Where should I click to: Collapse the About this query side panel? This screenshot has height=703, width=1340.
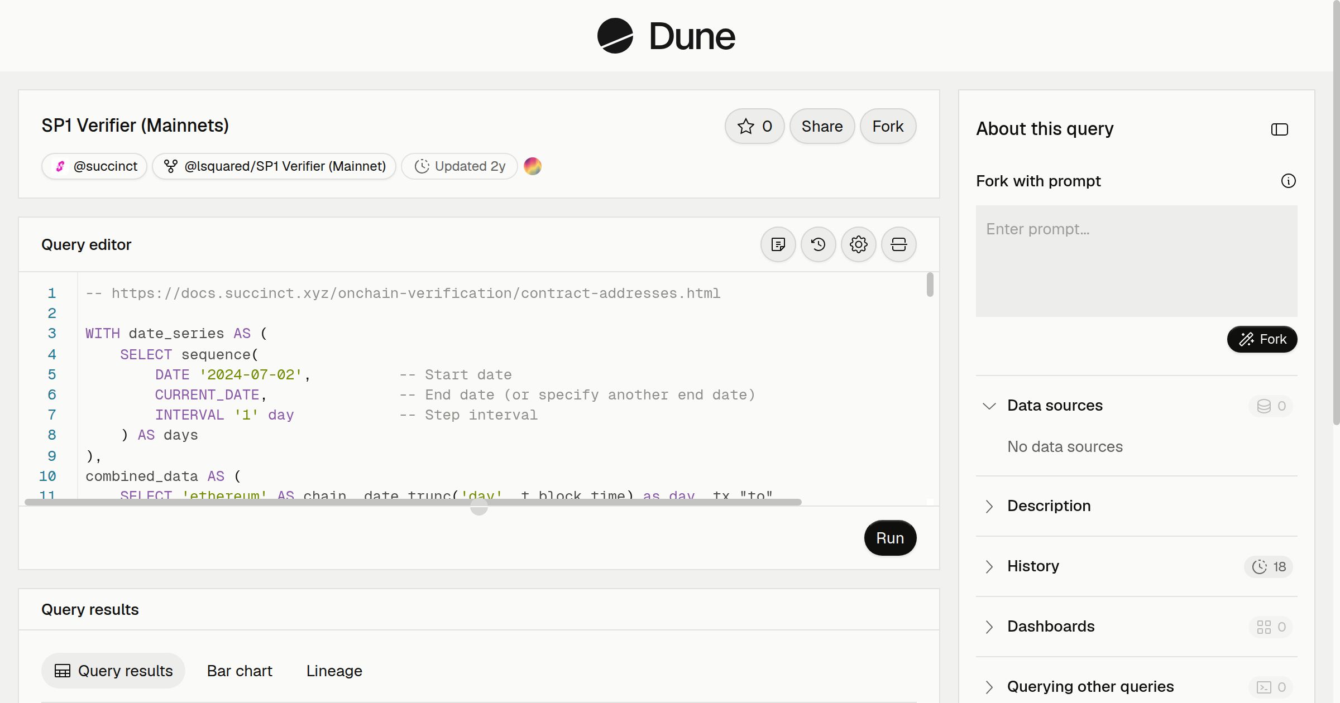tap(1279, 129)
